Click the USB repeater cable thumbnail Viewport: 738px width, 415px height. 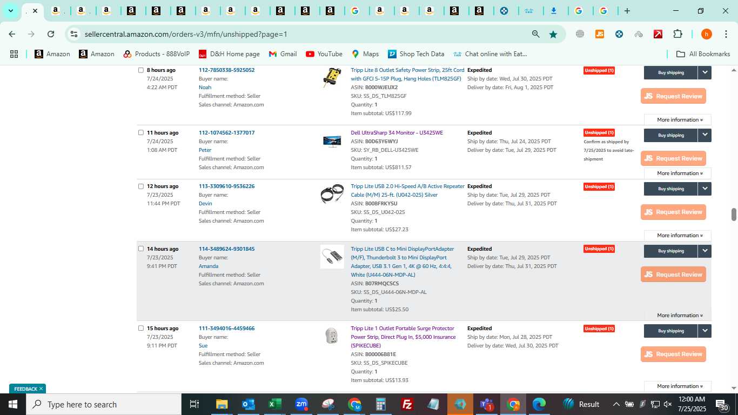pyautogui.click(x=332, y=194)
